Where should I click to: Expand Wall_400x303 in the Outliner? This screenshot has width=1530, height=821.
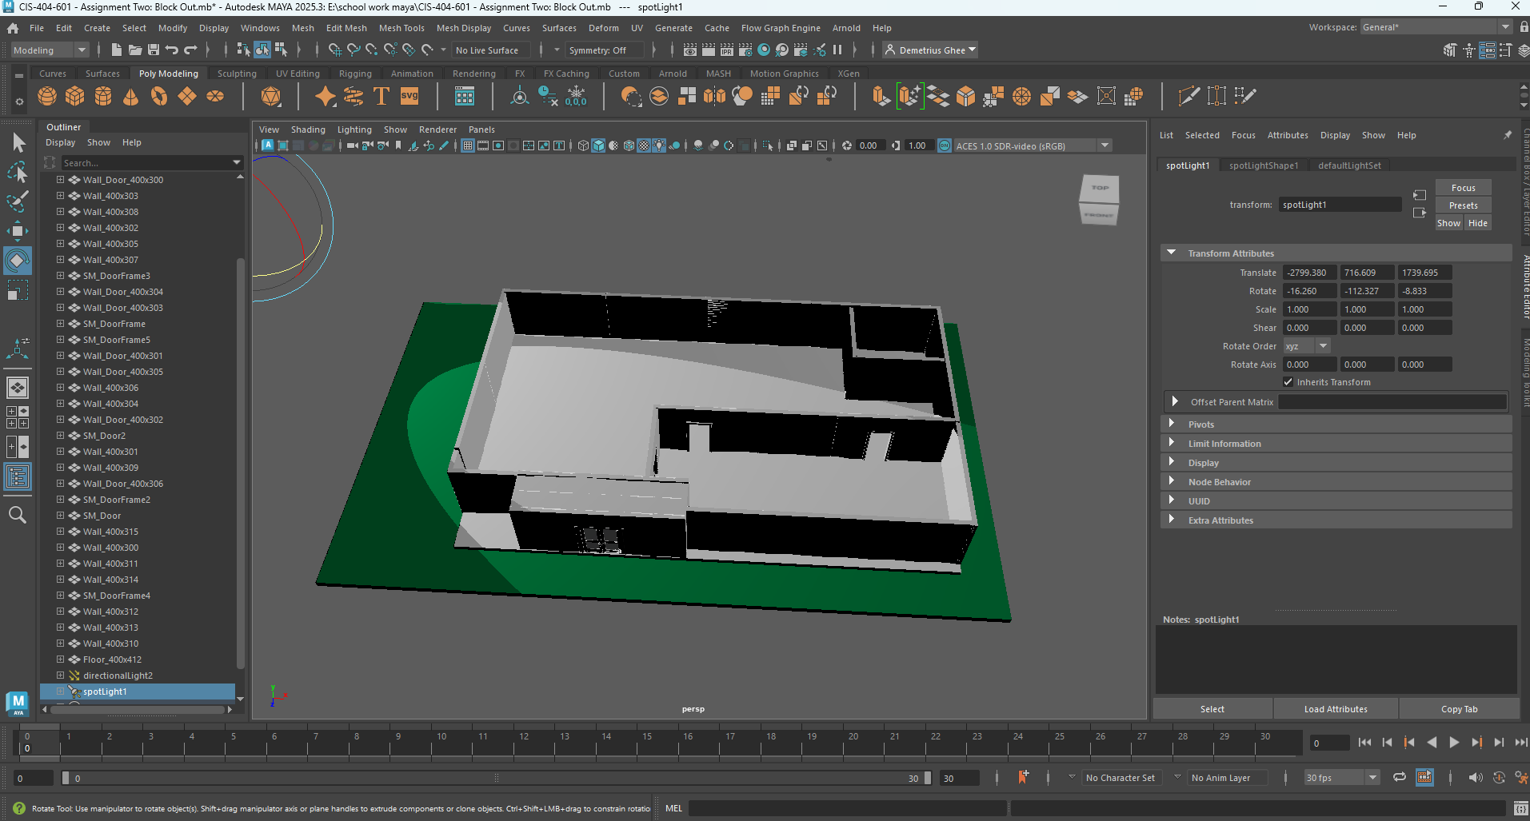click(60, 196)
